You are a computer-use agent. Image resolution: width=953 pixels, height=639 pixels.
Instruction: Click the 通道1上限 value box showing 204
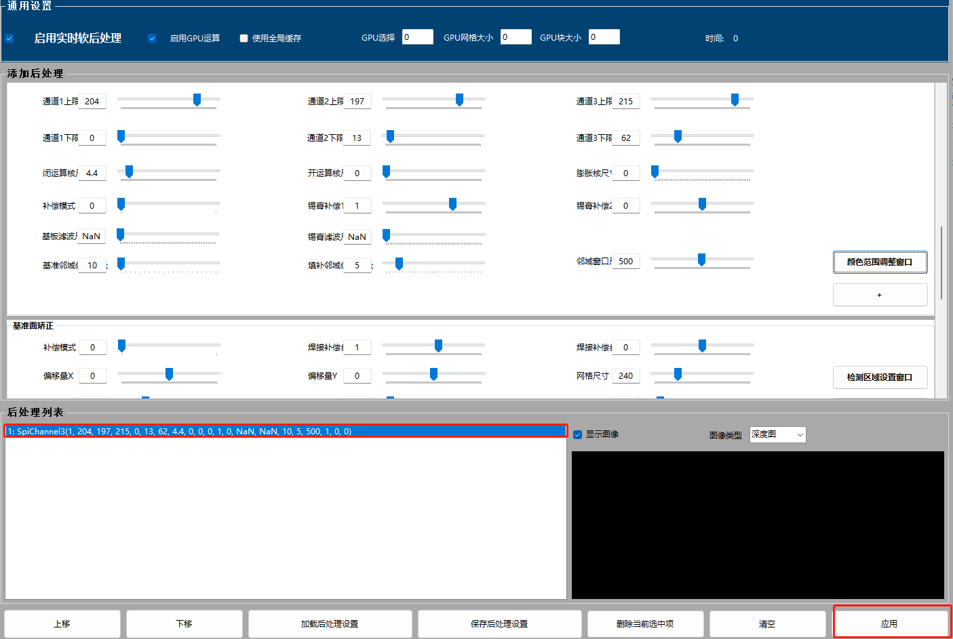coord(92,102)
